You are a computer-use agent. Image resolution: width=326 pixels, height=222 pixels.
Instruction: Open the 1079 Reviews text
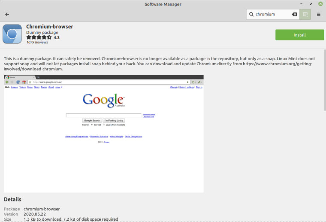37,42
